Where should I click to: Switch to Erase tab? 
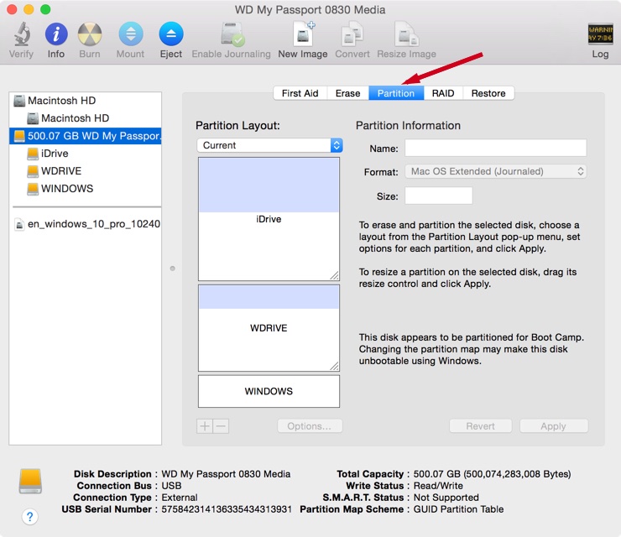click(x=347, y=93)
